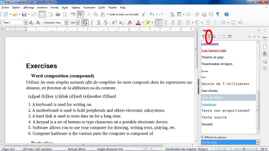Click the zoom slider in status bar
269x151 pixels.
[244, 149]
